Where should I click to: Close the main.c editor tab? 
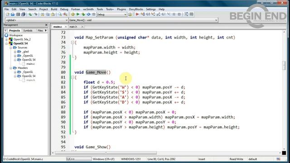[66, 27]
